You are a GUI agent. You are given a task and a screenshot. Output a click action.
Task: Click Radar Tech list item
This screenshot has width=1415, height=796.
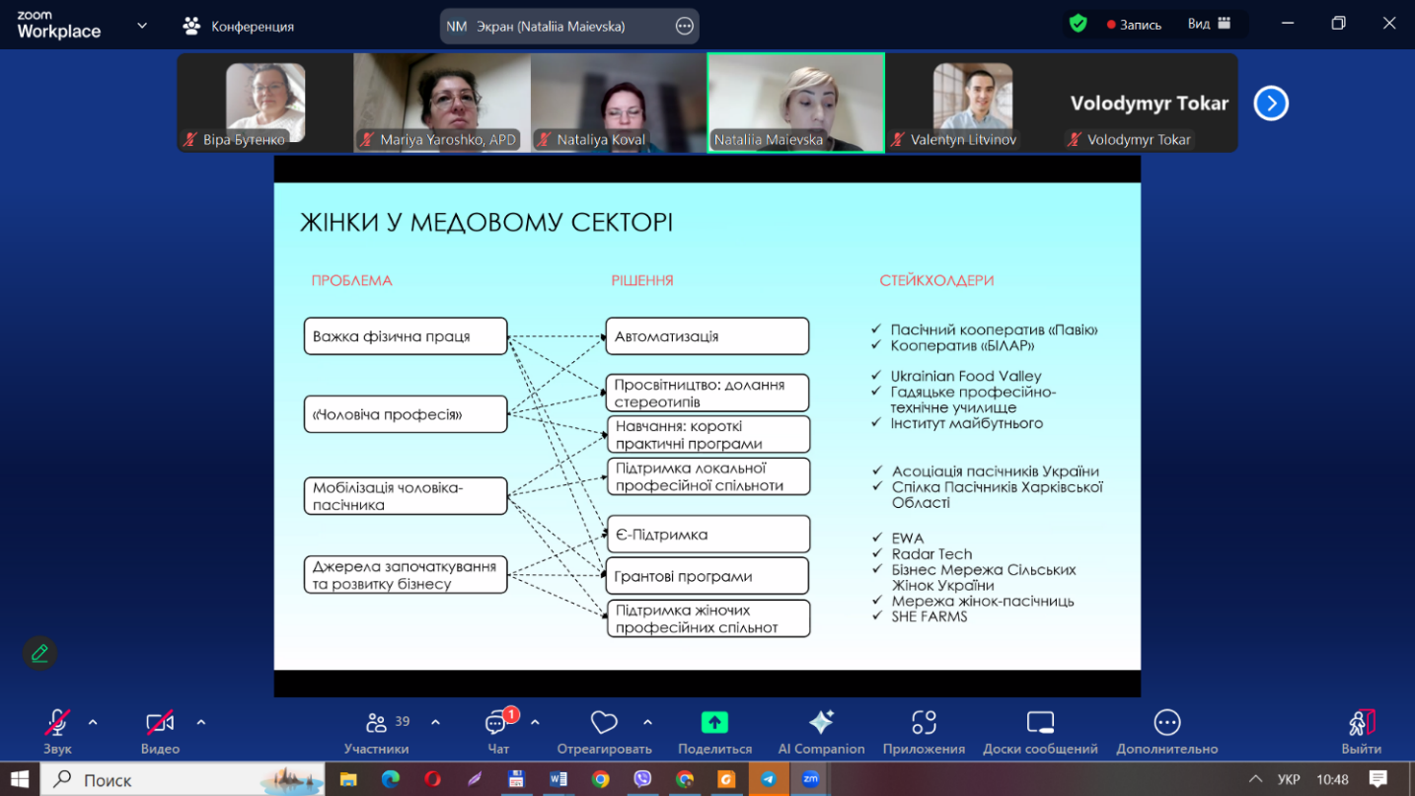[931, 553]
